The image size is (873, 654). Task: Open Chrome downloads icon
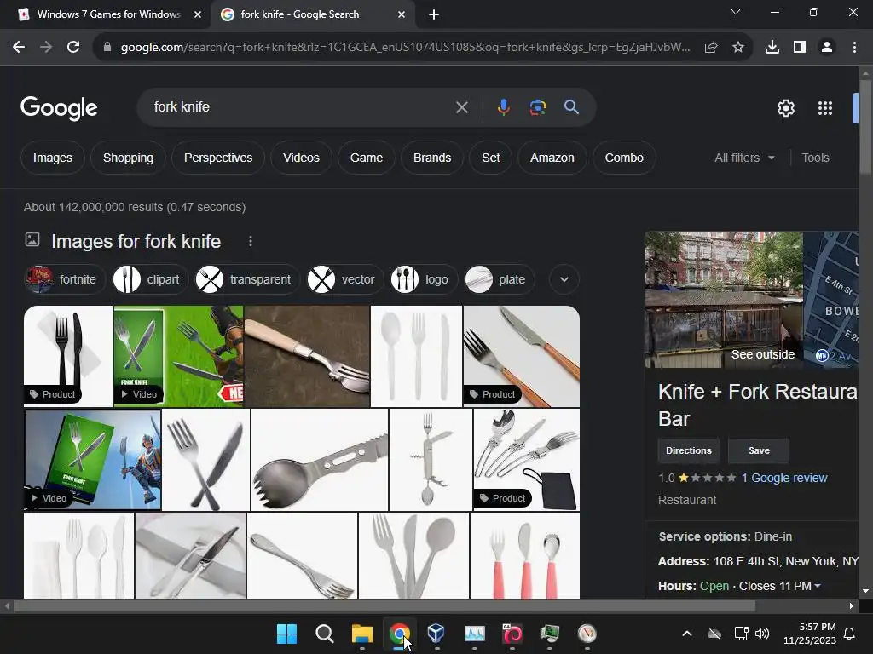pos(772,48)
